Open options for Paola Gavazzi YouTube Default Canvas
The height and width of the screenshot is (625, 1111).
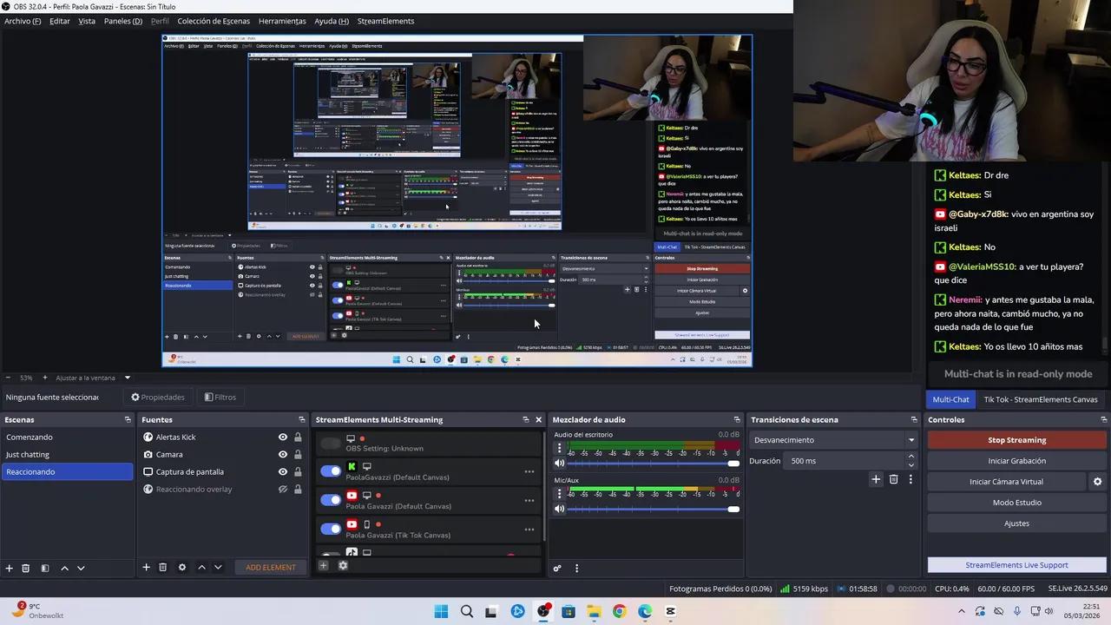(x=529, y=501)
